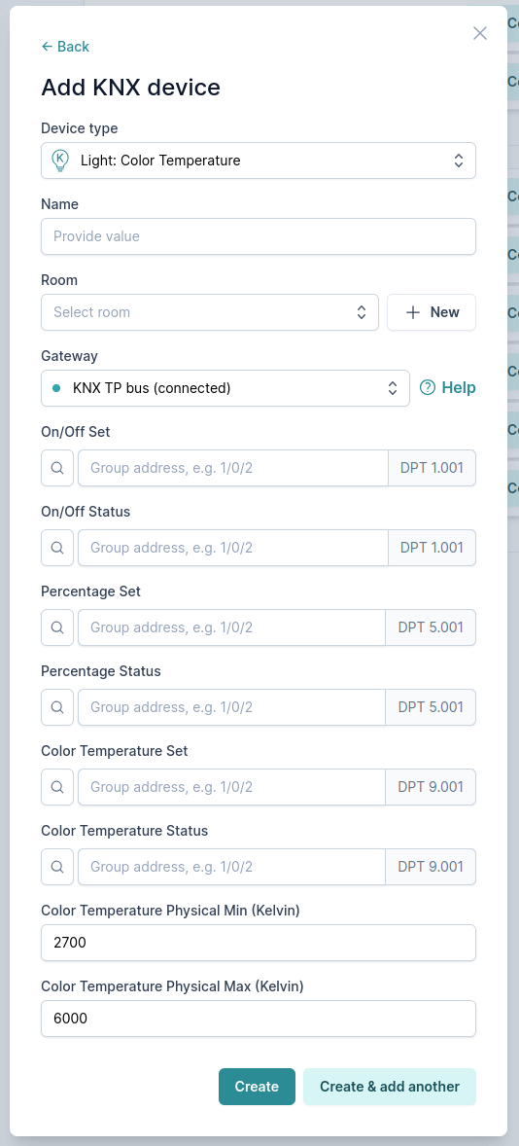Open the Device type dropdown

pyautogui.click(x=259, y=161)
